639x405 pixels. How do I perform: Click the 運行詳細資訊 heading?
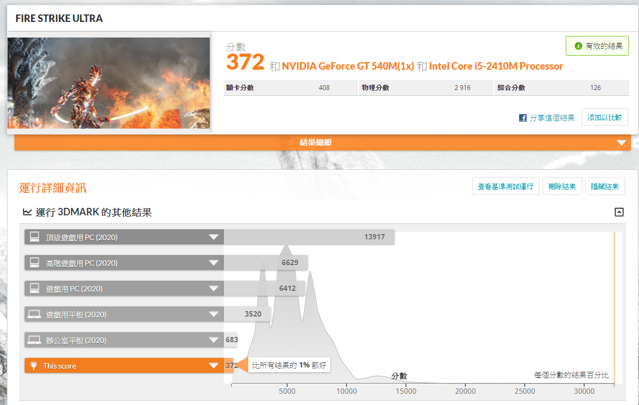click(52, 187)
